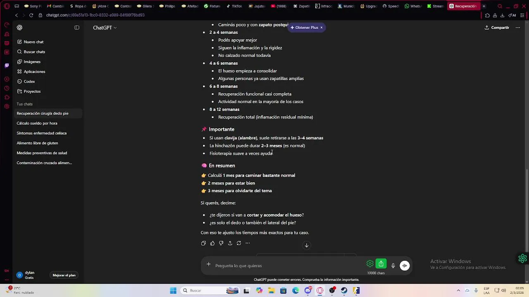Open Codex in sidebar
The image size is (529, 297).
pos(49,82)
